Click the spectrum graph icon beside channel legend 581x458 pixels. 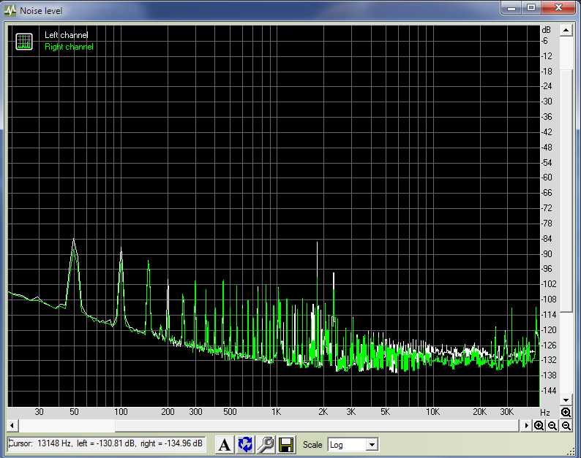24,42
